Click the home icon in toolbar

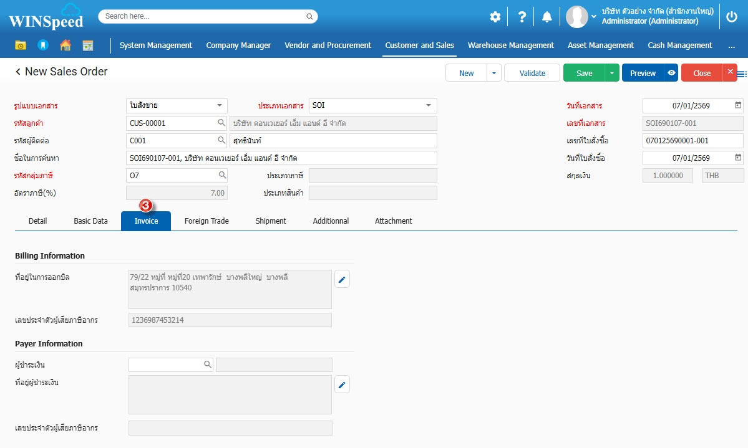[66, 45]
